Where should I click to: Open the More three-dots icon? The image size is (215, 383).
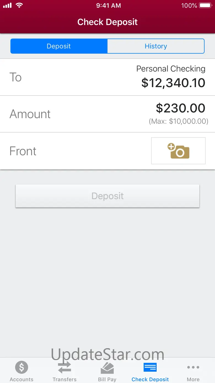(193, 368)
